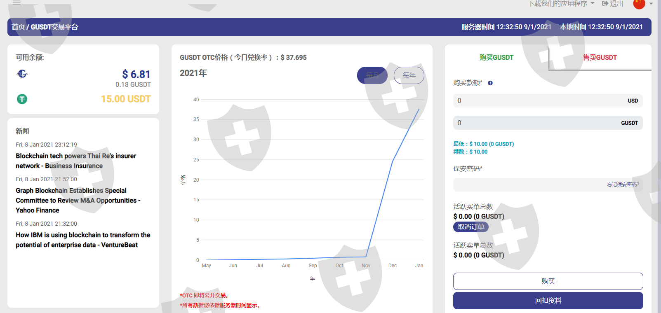
Task: Switch to the 售卖GUSDT tab
Action: pos(600,58)
